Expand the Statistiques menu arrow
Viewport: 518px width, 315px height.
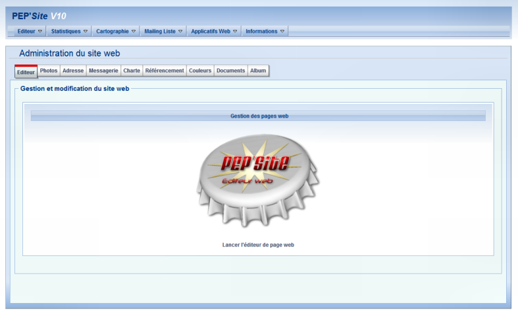86,32
